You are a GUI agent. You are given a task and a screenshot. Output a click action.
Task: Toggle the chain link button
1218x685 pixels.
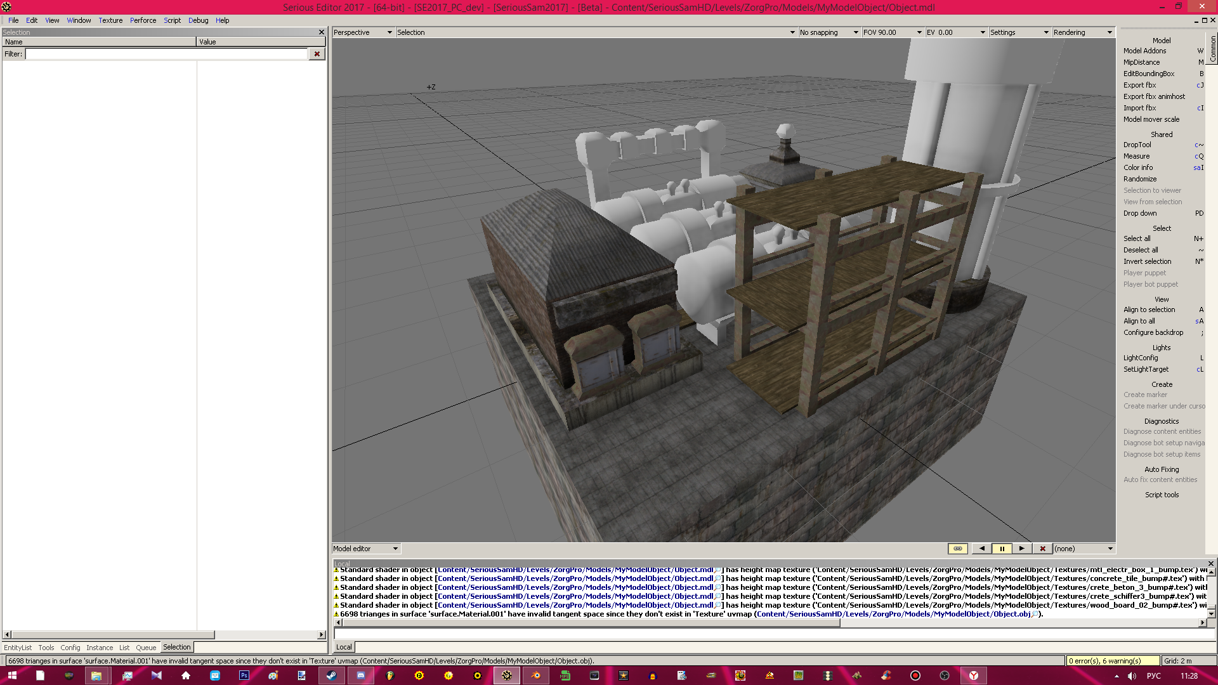click(x=957, y=549)
